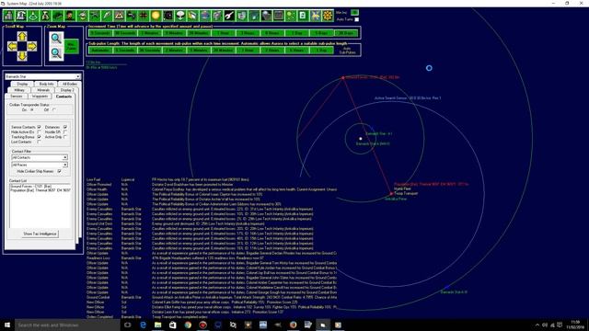Toggle the Auto Turns checkbox
This screenshot has height=331, width=589.
click(x=356, y=19)
